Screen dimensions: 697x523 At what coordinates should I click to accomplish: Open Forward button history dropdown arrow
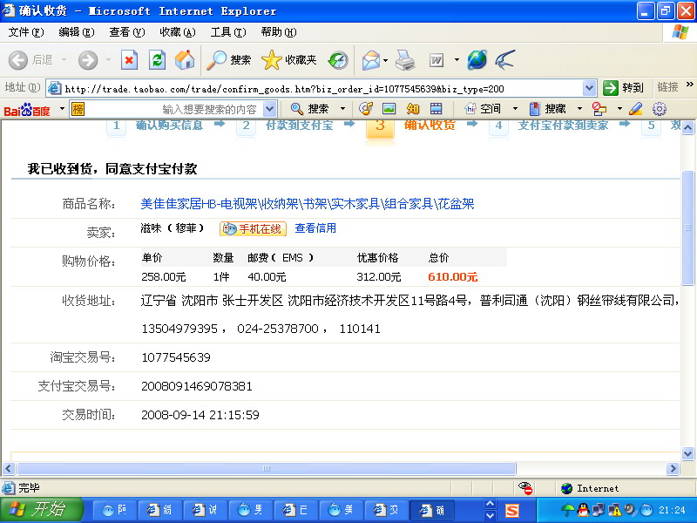[x=108, y=59]
